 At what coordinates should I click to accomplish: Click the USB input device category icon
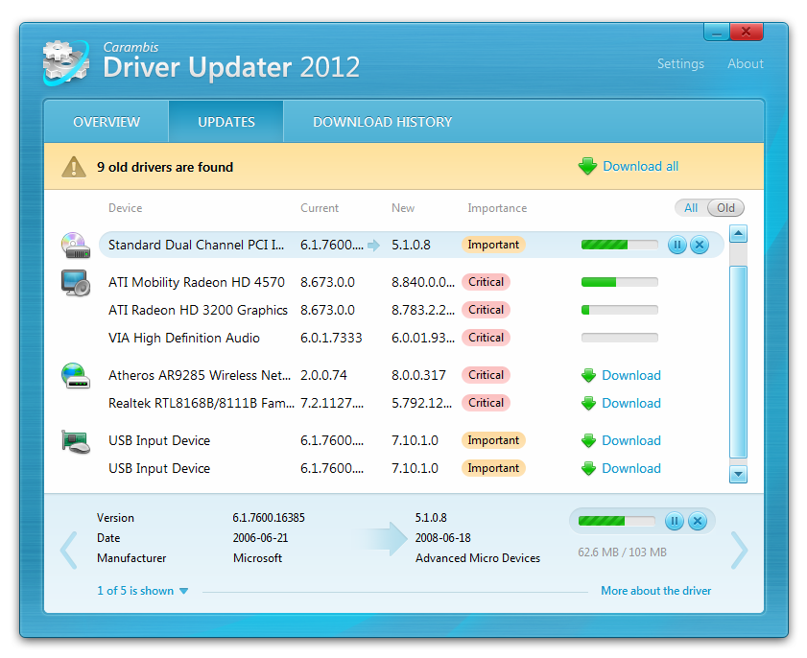(x=75, y=441)
